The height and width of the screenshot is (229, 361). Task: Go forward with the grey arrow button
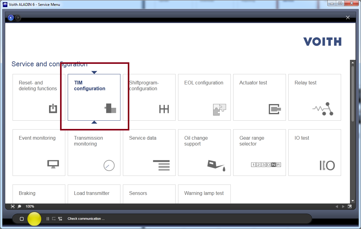point(18,17)
